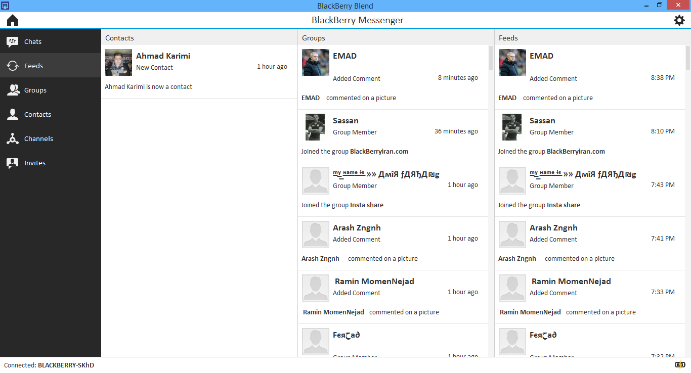Click EMAD's avatar in Groups column
Viewport: 691px width, 373px height.
[316, 62]
